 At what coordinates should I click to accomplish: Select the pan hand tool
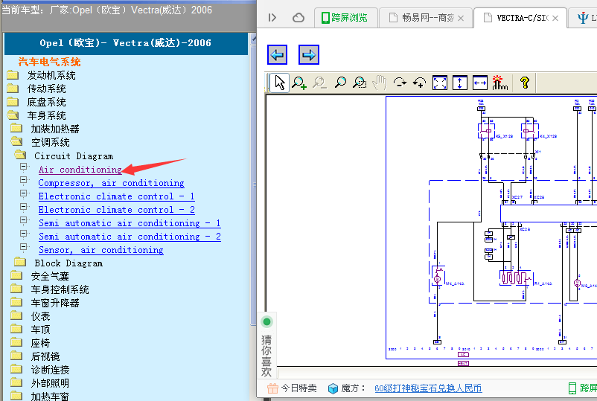(379, 83)
